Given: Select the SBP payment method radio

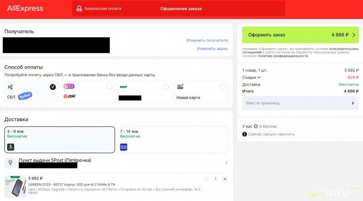Looking at the screenshot, I should pos(53,87).
